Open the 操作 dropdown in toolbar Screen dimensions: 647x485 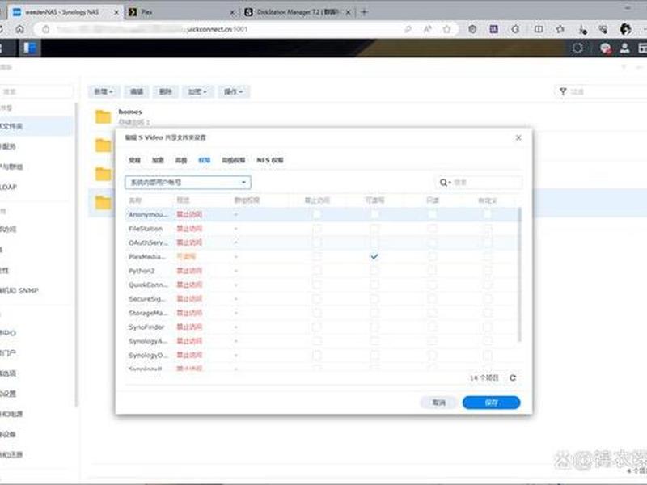pyautogui.click(x=234, y=91)
